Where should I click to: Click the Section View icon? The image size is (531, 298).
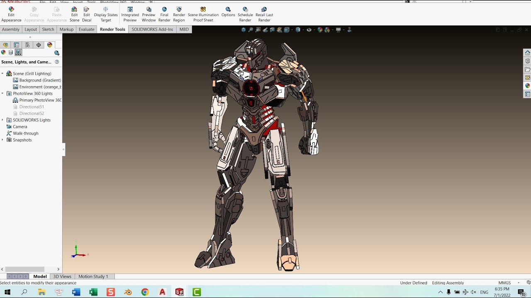point(272,30)
